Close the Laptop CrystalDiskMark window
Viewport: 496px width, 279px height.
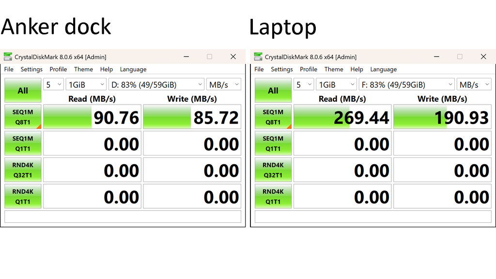(483, 57)
